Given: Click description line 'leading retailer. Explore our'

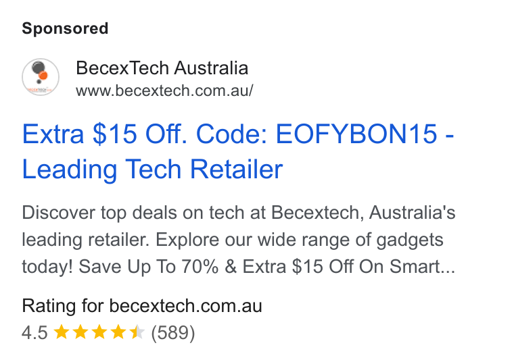Looking at the screenshot, I should [x=233, y=240].
